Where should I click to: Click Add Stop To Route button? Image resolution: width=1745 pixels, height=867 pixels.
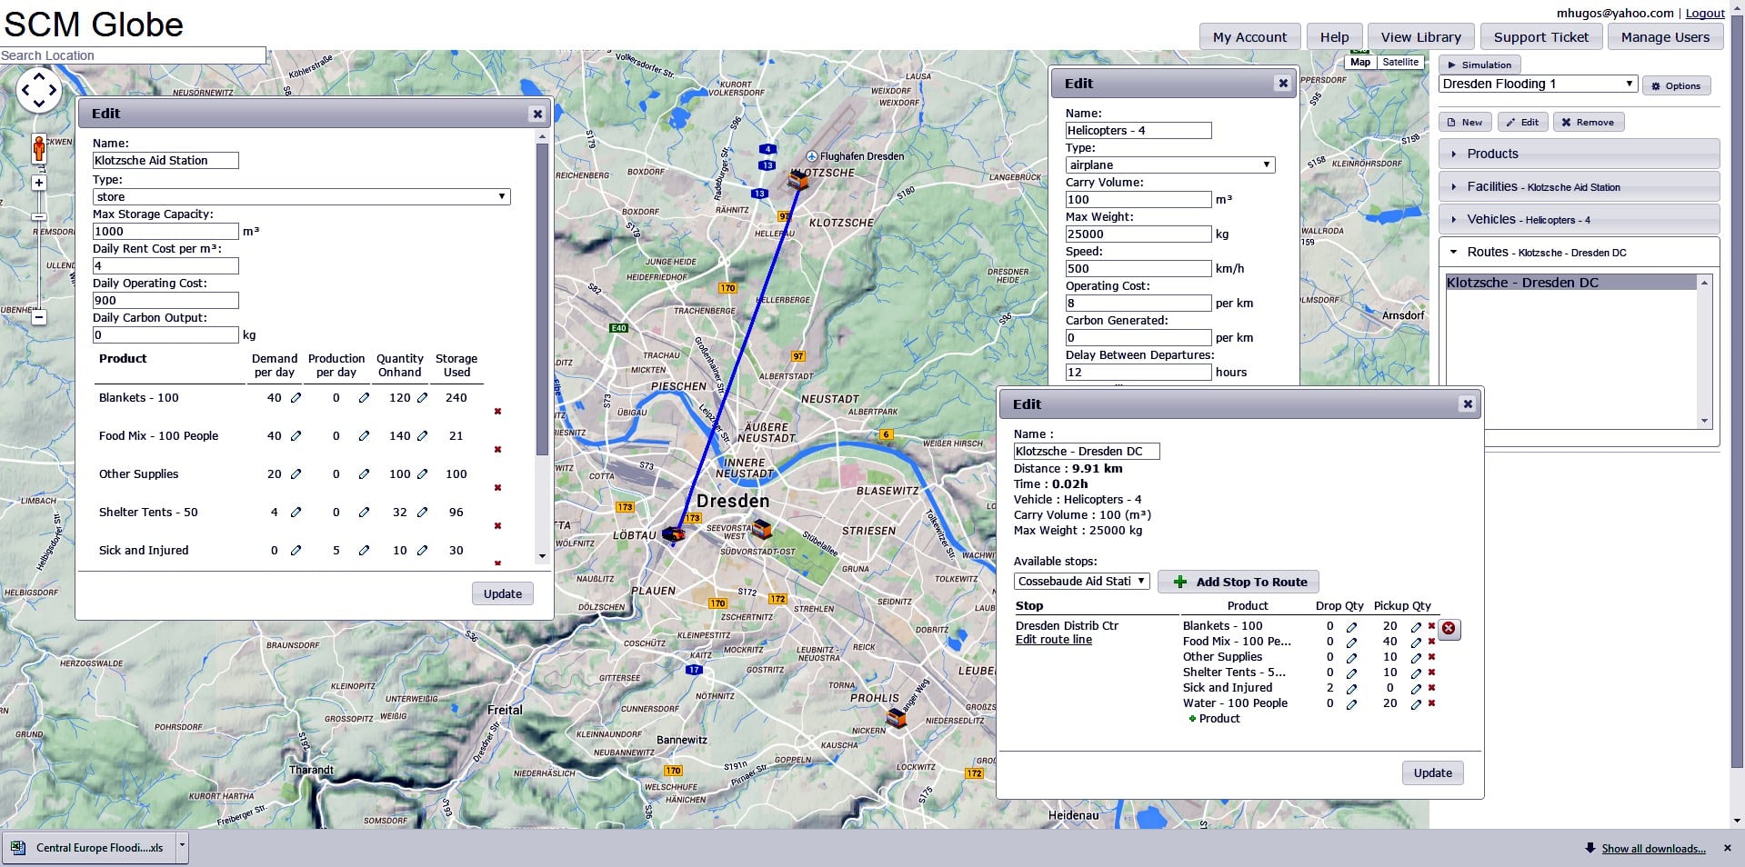coord(1239,583)
